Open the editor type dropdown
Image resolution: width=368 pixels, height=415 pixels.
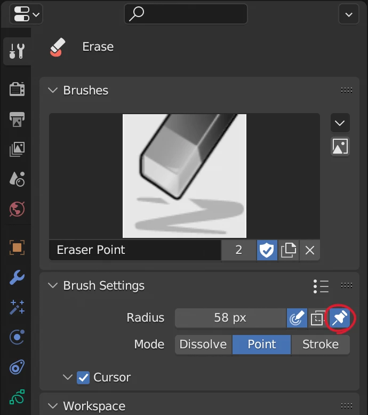(25, 14)
